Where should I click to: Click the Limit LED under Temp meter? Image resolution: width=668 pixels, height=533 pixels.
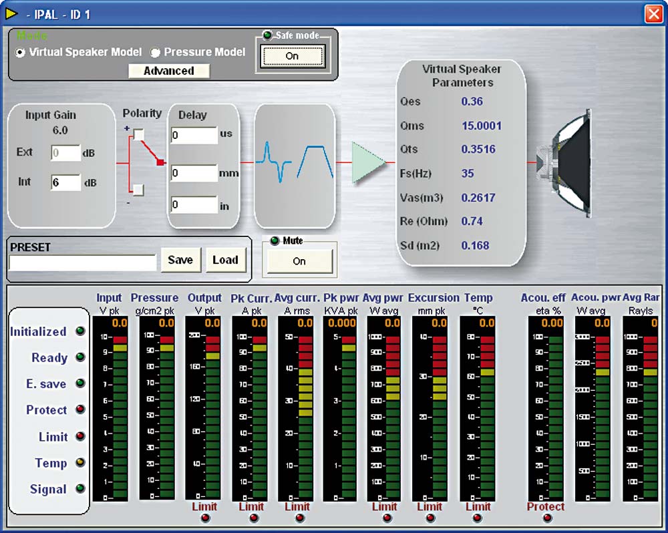click(477, 518)
